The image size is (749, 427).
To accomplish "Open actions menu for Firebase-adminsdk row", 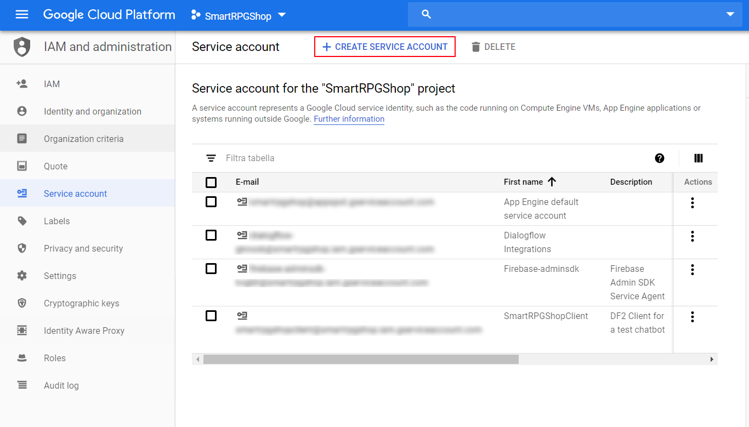I will coord(693,270).
